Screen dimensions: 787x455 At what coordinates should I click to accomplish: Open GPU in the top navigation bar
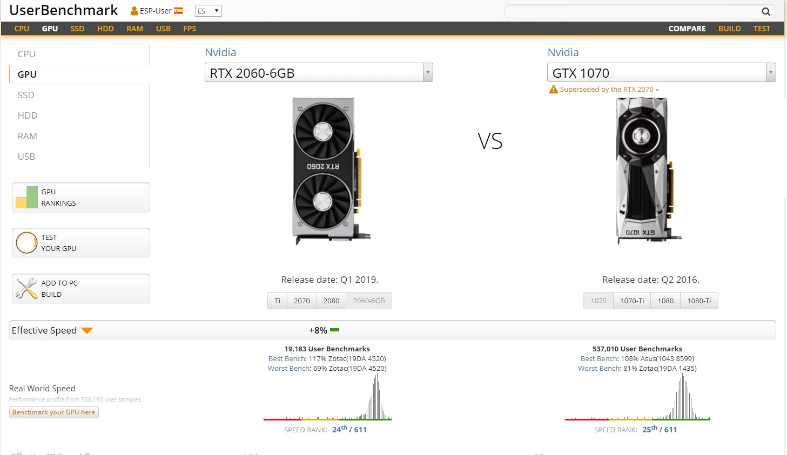[50, 29]
